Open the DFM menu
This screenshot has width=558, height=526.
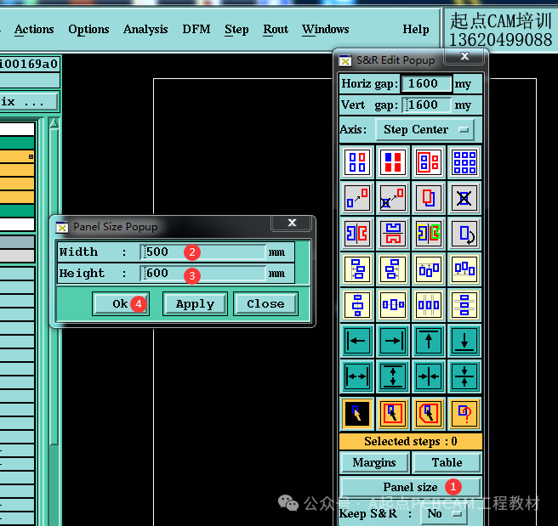point(196,29)
